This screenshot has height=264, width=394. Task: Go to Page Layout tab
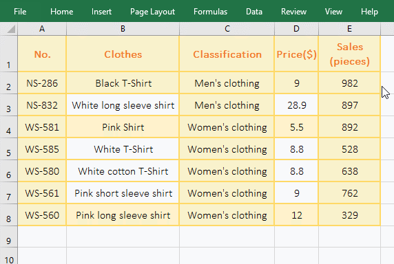(x=152, y=12)
